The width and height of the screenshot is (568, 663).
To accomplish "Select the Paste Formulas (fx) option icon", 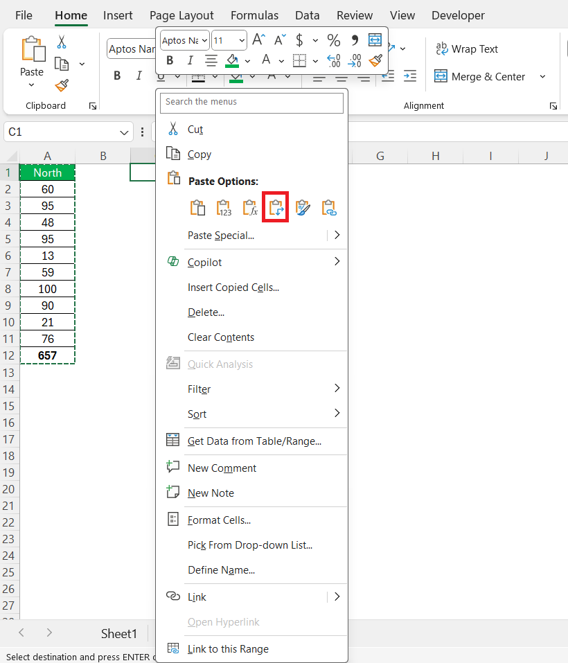I will pyautogui.click(x=250, y=208).
